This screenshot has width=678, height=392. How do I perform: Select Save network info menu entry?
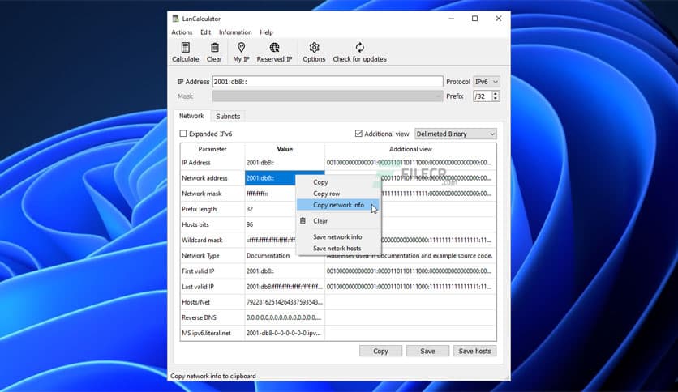338,237
